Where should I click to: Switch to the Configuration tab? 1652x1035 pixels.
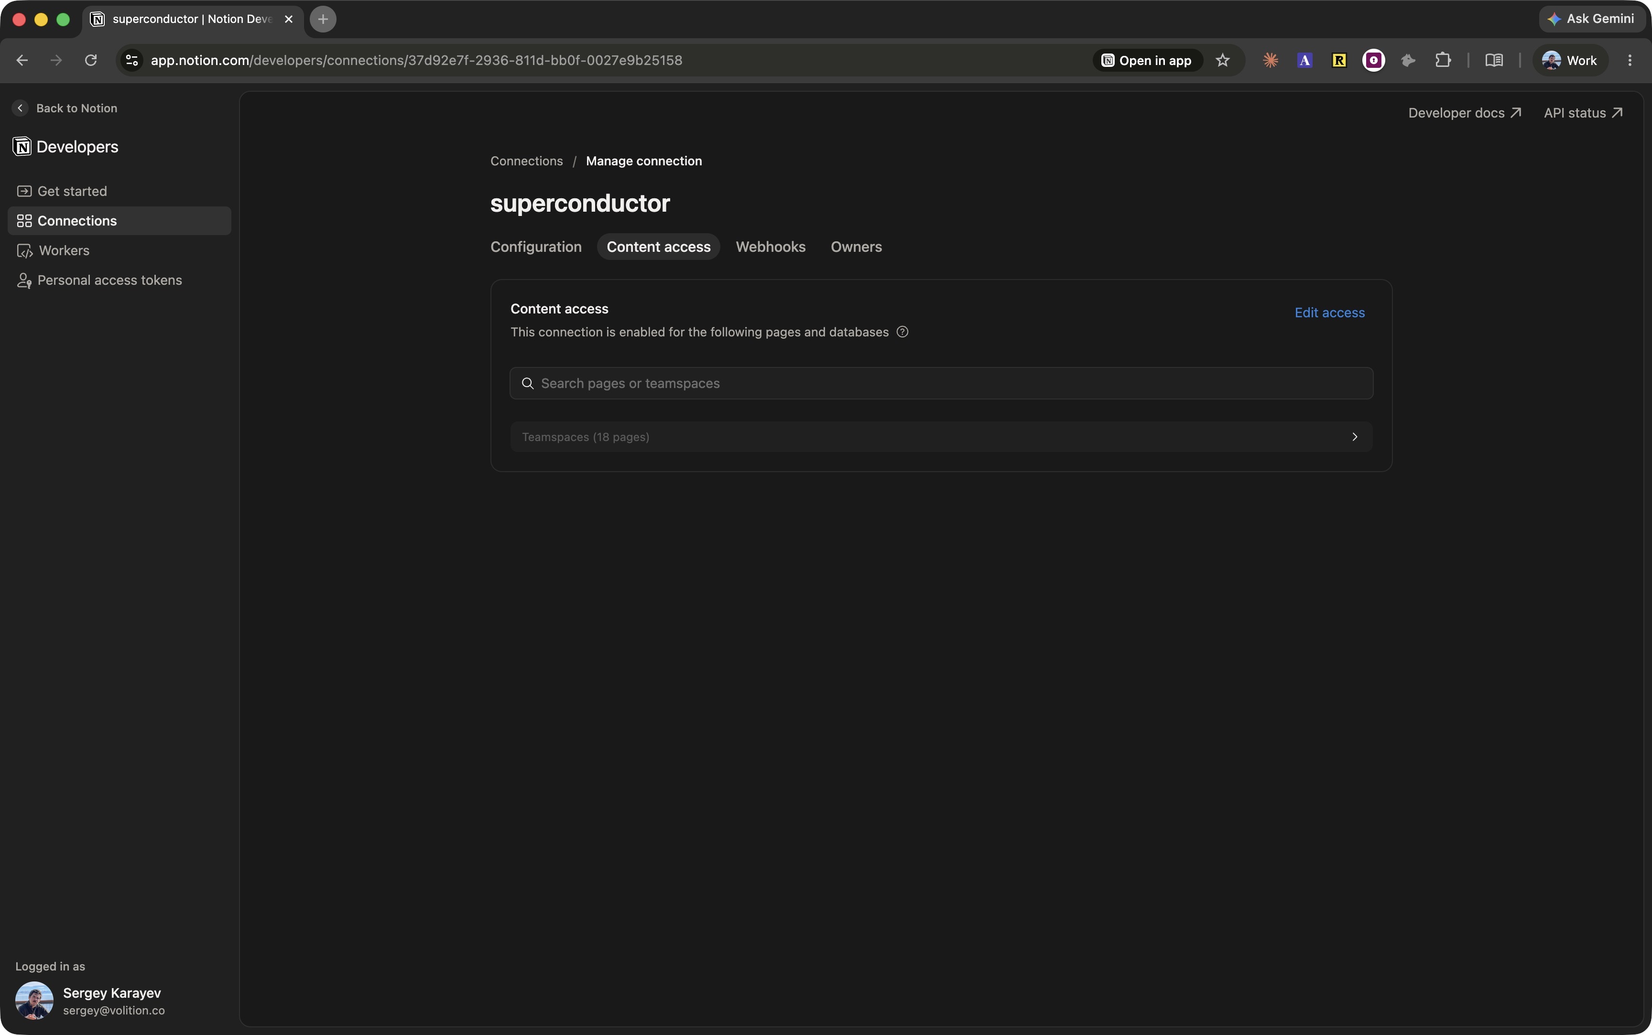[536, 247]
